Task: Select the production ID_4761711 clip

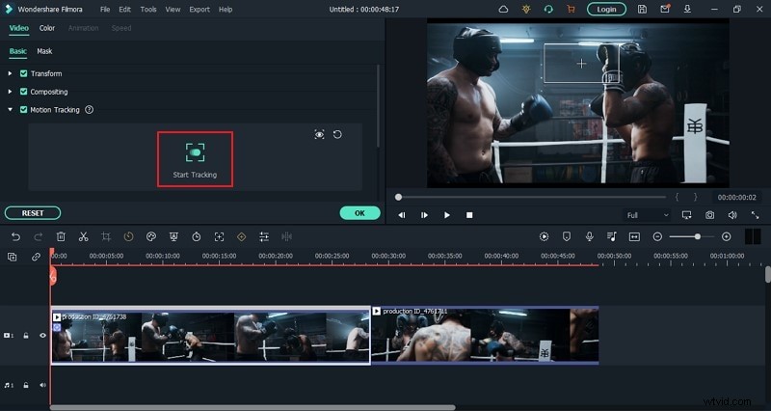Action: [x=485, y=335]
